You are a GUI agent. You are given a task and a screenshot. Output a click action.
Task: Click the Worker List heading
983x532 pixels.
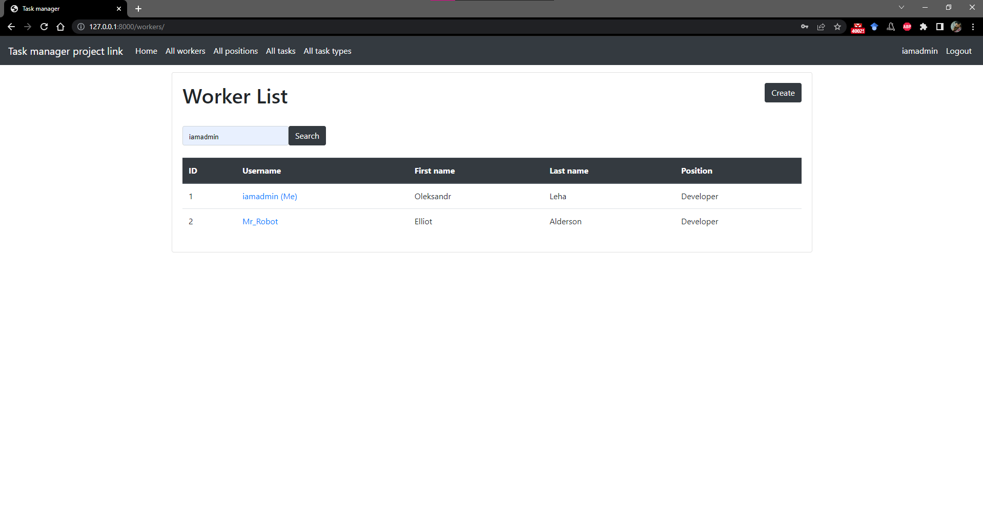coord(235,96)
